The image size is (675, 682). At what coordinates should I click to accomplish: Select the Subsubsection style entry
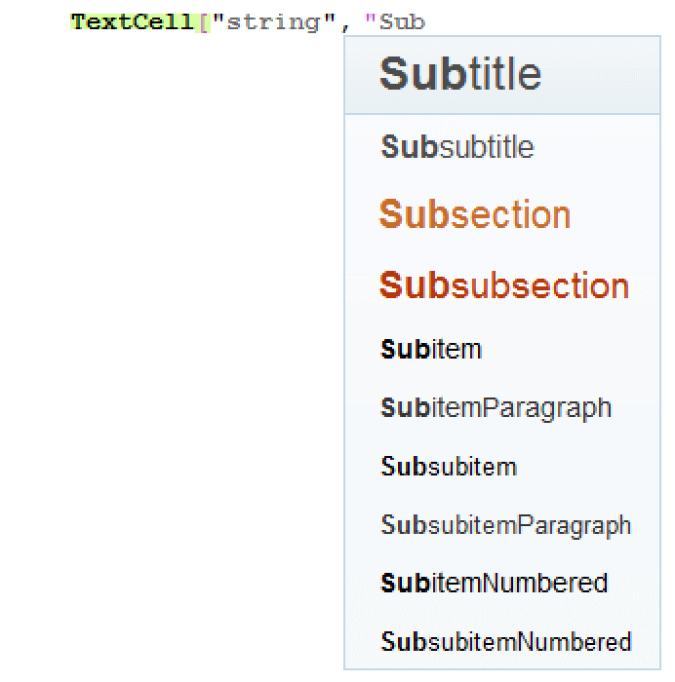click(503, 285)
